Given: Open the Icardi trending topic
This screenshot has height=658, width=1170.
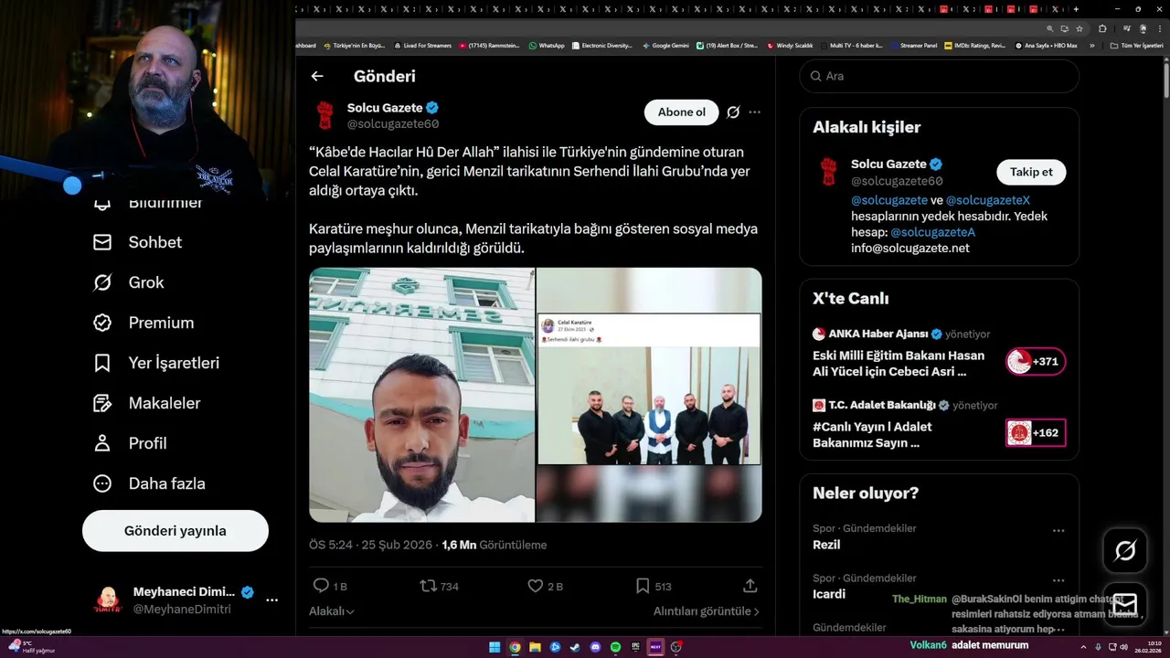Looking at the screenshot, I should click(829, 594).
